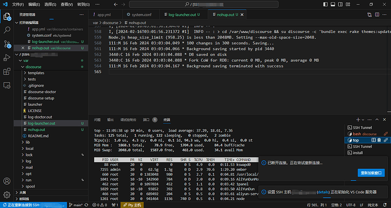Image resolution: width=391 pixels, height=208 pixels.
Task: Close the bottom panel
Action: (x=385, y=120)
